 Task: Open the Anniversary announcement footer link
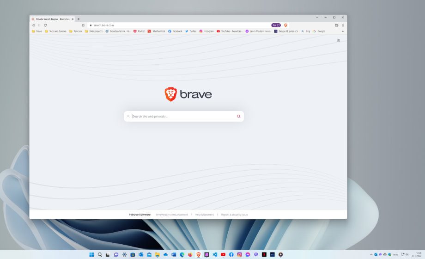click(172, 215)
